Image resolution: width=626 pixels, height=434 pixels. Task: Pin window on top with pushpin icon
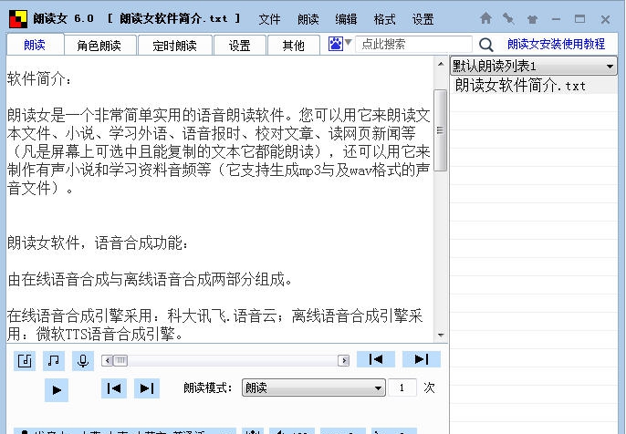pos(508,18)
